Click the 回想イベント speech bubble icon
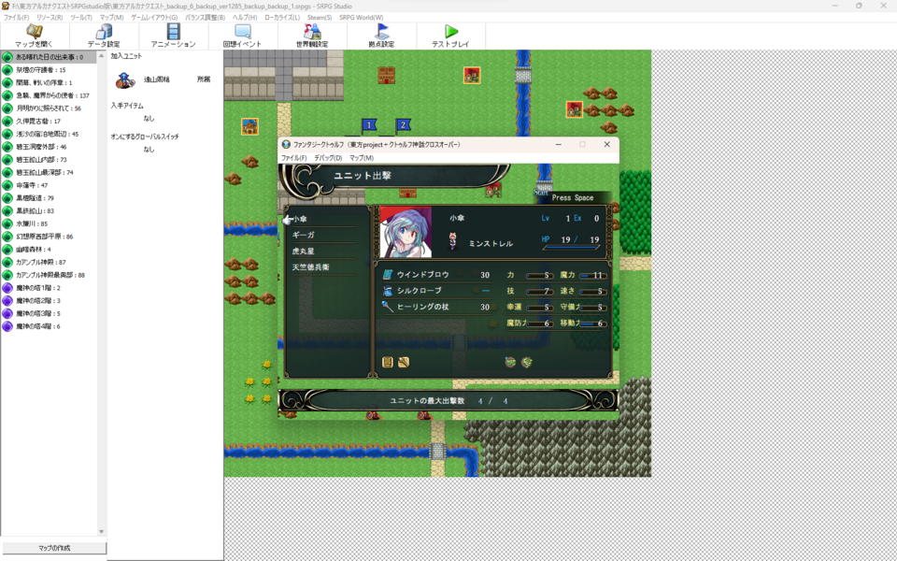The width and height of the screenshot is (897, 561). coord(243,32)
